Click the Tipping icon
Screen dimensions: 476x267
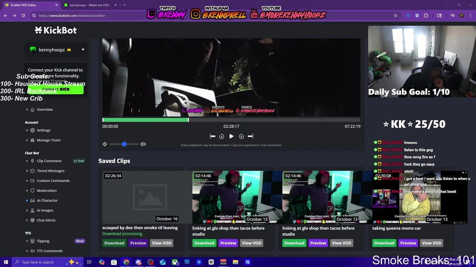(32, 241)
